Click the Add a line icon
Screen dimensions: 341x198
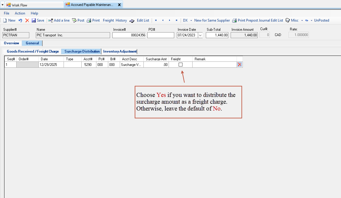(x=51, y=20)
